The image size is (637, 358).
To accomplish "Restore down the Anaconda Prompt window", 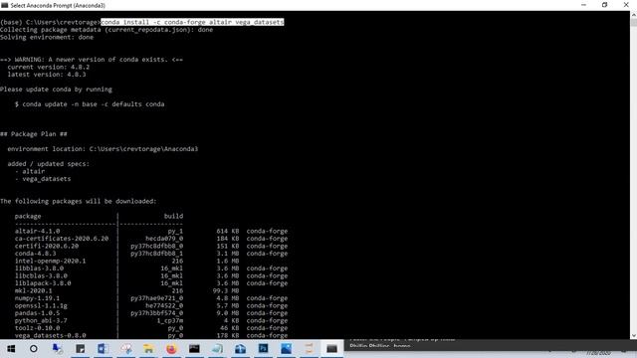I will tap(604, 5).
